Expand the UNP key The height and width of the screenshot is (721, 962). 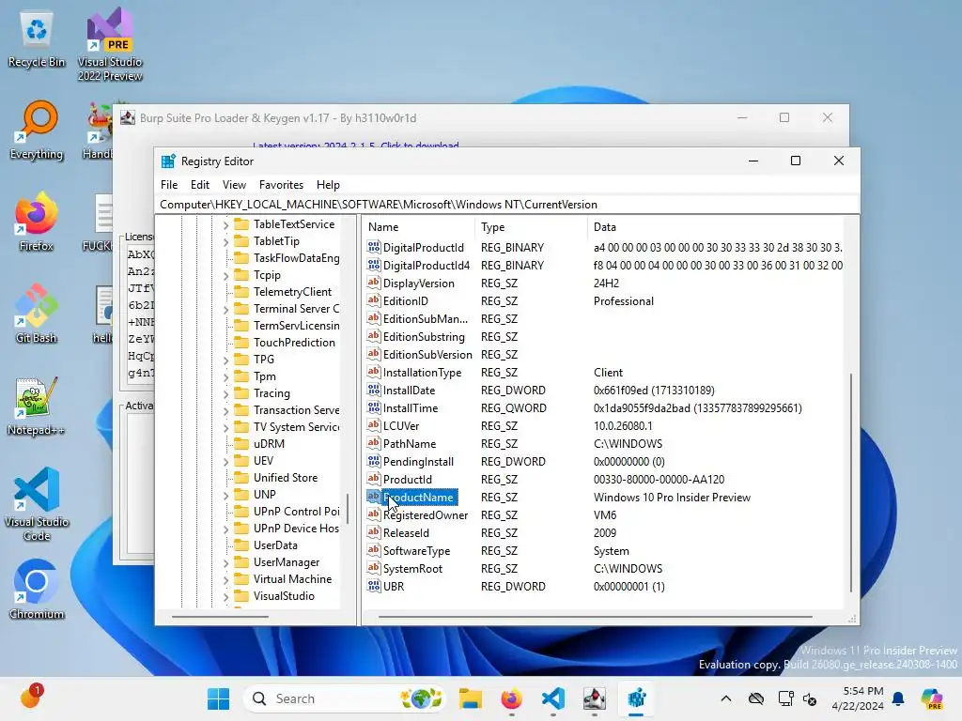pos(225,496)
